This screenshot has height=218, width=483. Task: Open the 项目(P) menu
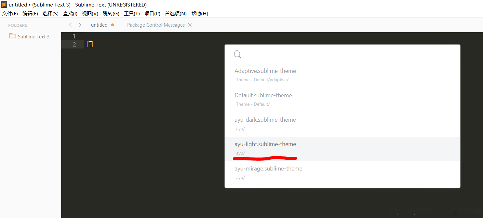coord(152,13)
